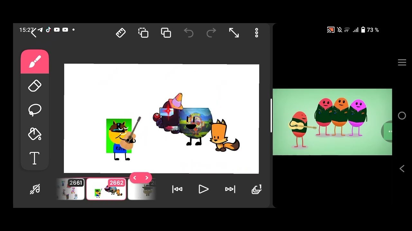This screenshot has width=412, height=231.
Task: Open the layers panel icon
Action: click(257, 189)
